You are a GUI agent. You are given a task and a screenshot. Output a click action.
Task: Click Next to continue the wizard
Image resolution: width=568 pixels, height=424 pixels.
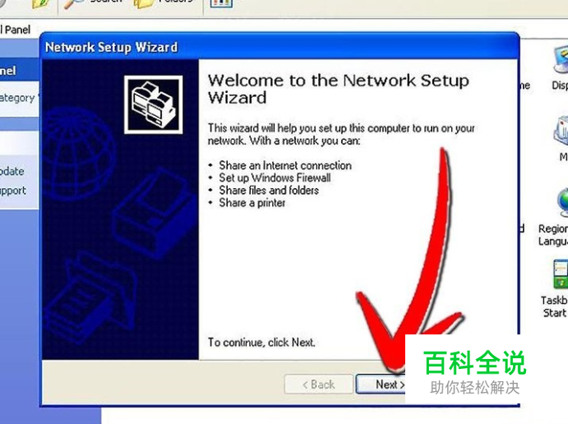coord(381,385)
